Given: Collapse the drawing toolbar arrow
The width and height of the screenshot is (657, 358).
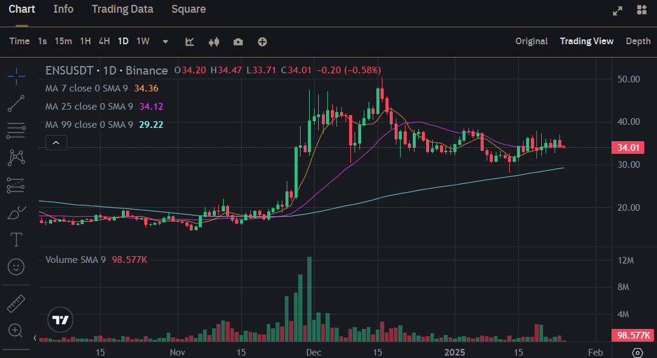Looking at the screenshot, I should point(35,338).
